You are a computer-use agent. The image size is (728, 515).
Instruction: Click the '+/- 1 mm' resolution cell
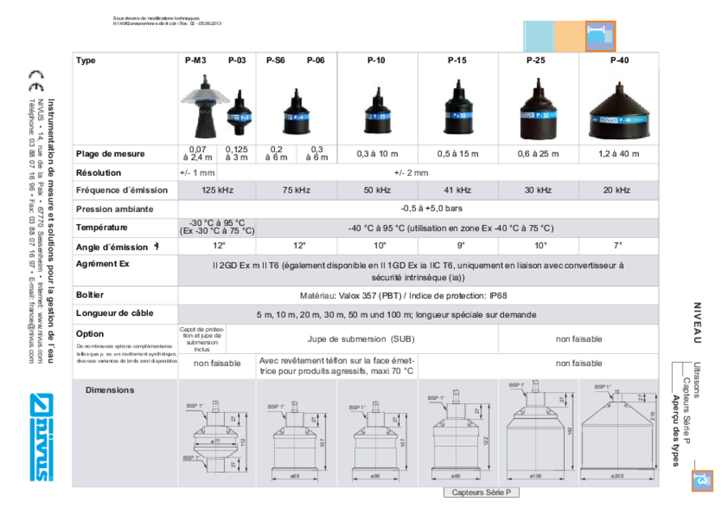pos(197,173)
